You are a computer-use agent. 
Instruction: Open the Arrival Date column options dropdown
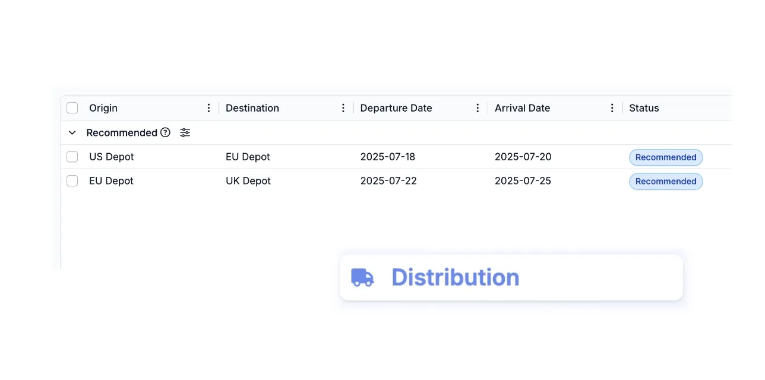pyautogui.click(x=612, y=108)
